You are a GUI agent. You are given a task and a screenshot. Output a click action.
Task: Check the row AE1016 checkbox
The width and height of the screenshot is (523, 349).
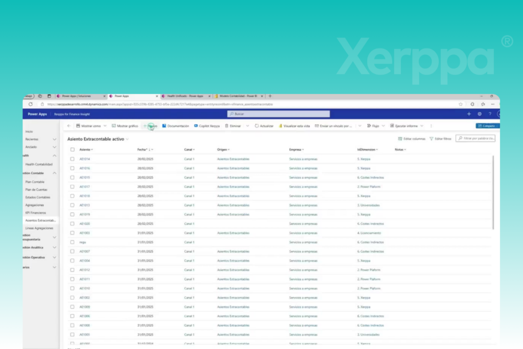[x=73, y=168]
